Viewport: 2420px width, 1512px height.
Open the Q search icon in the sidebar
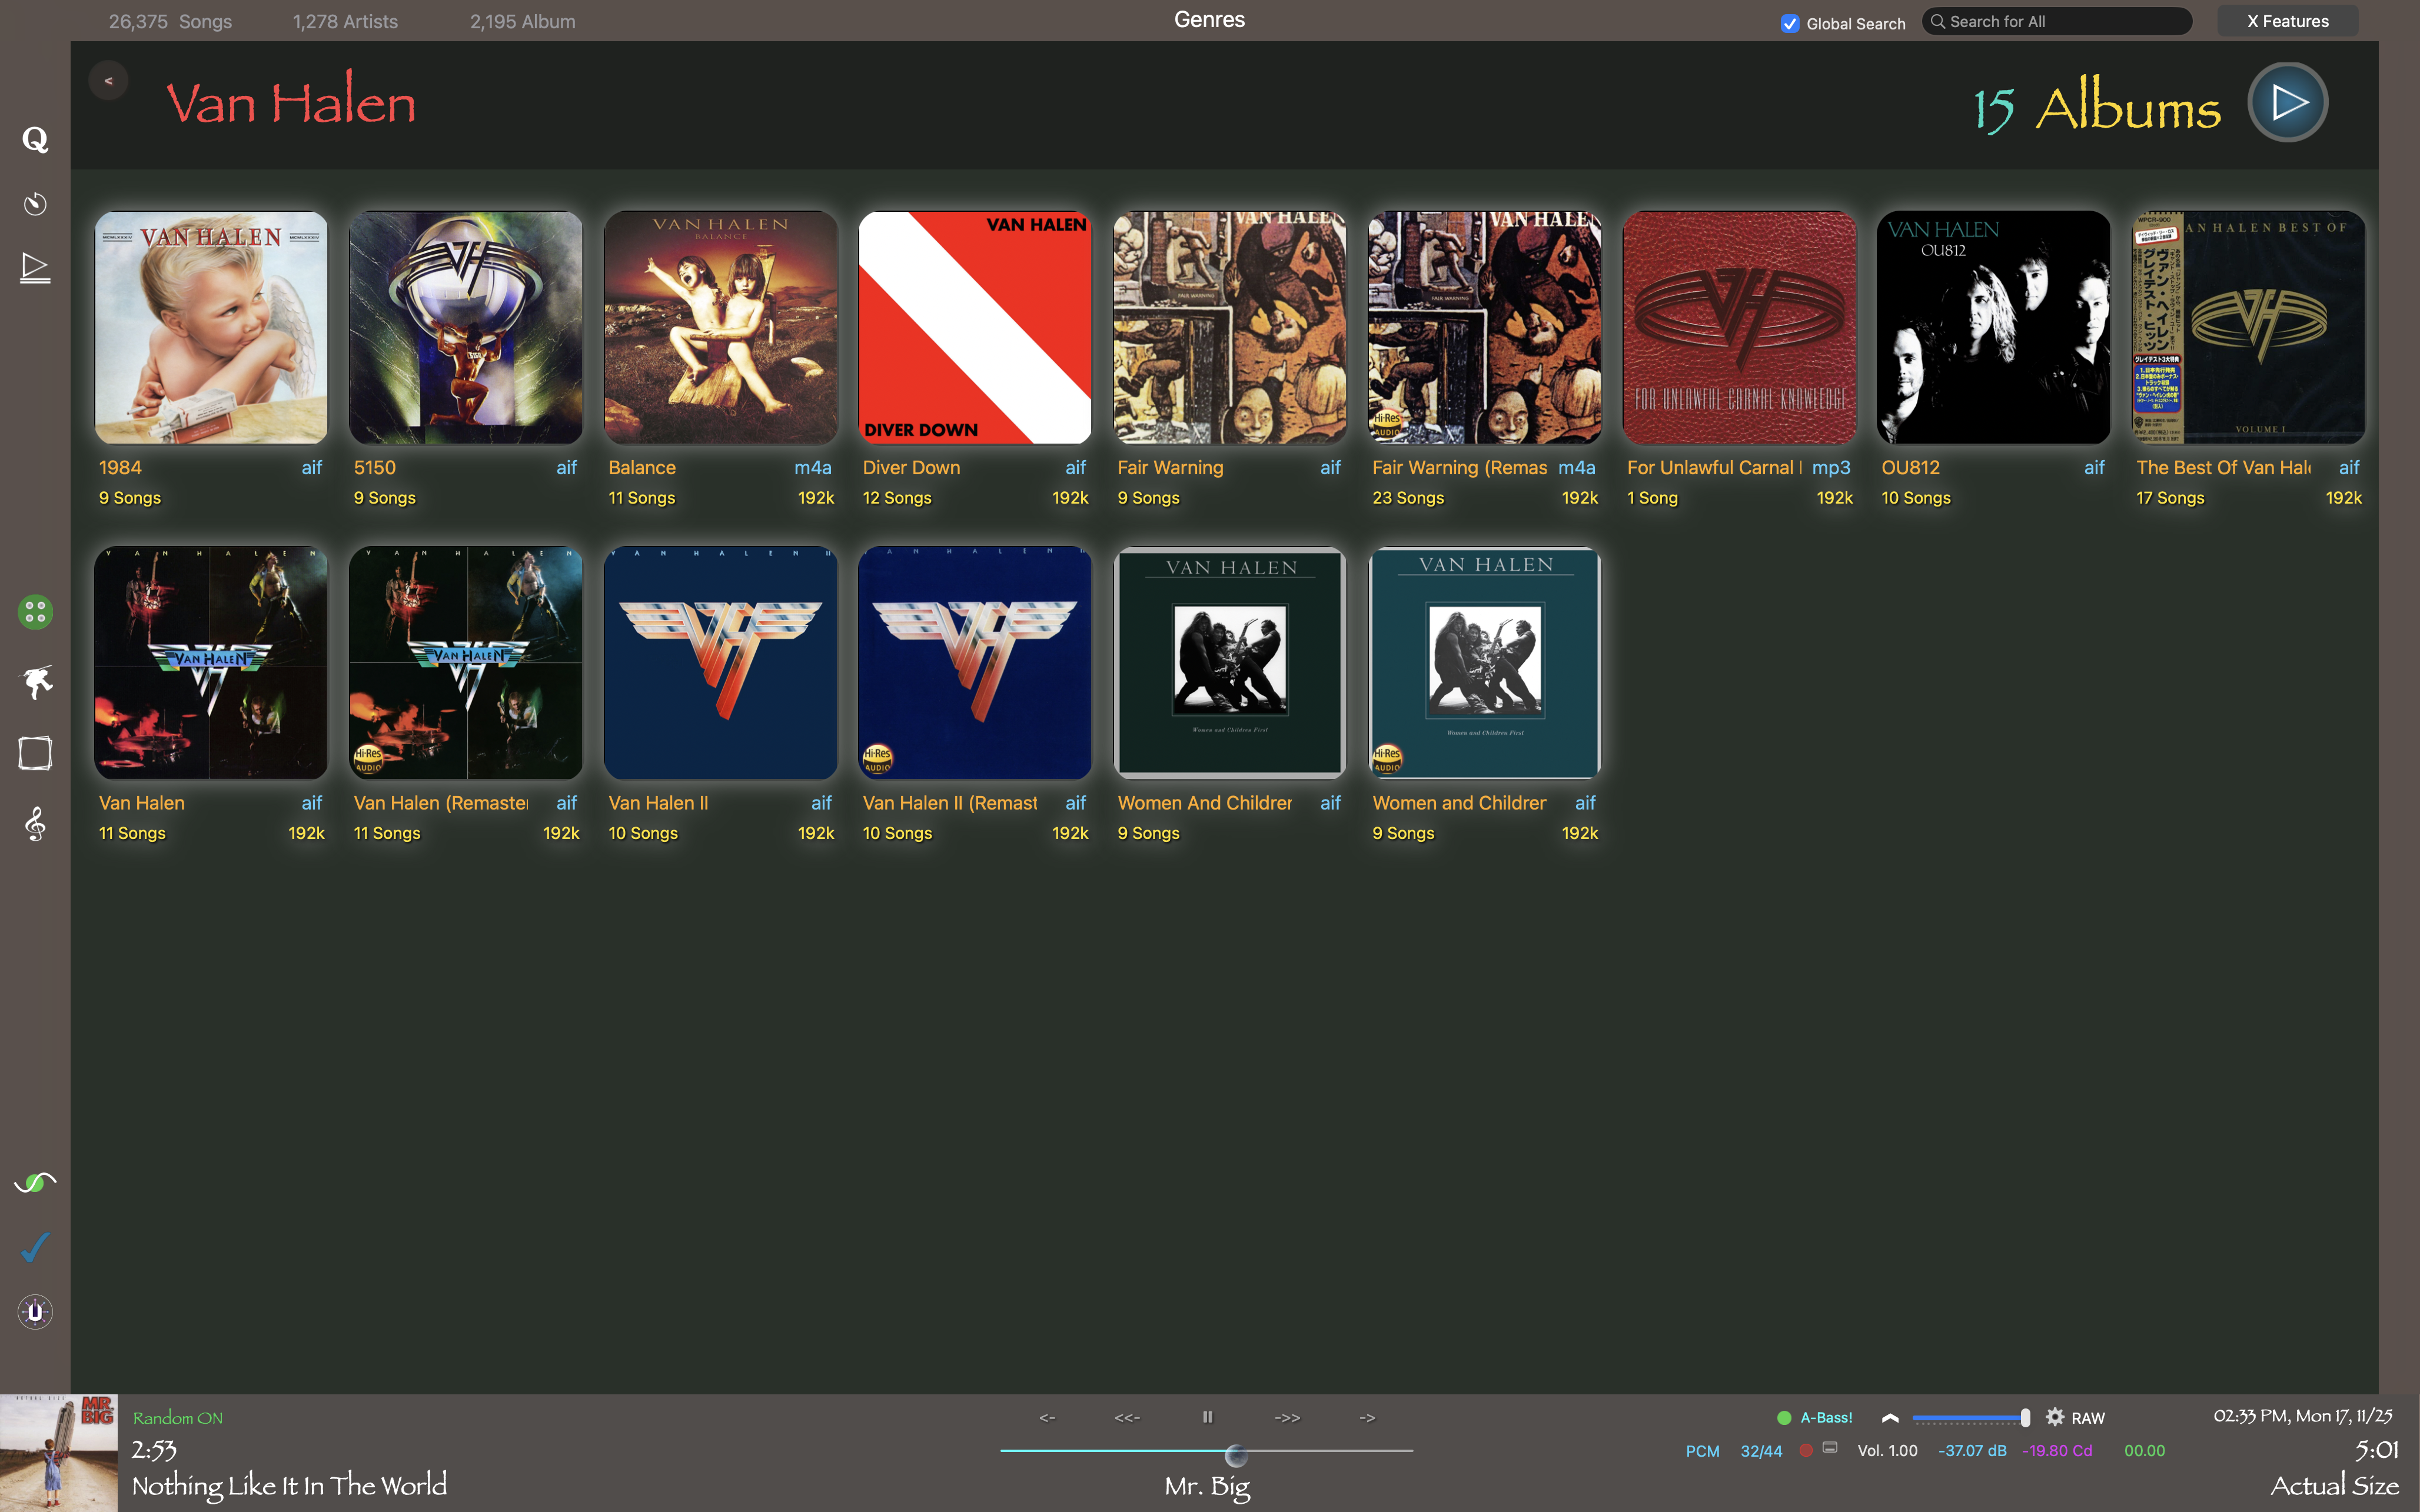(35, 140)
